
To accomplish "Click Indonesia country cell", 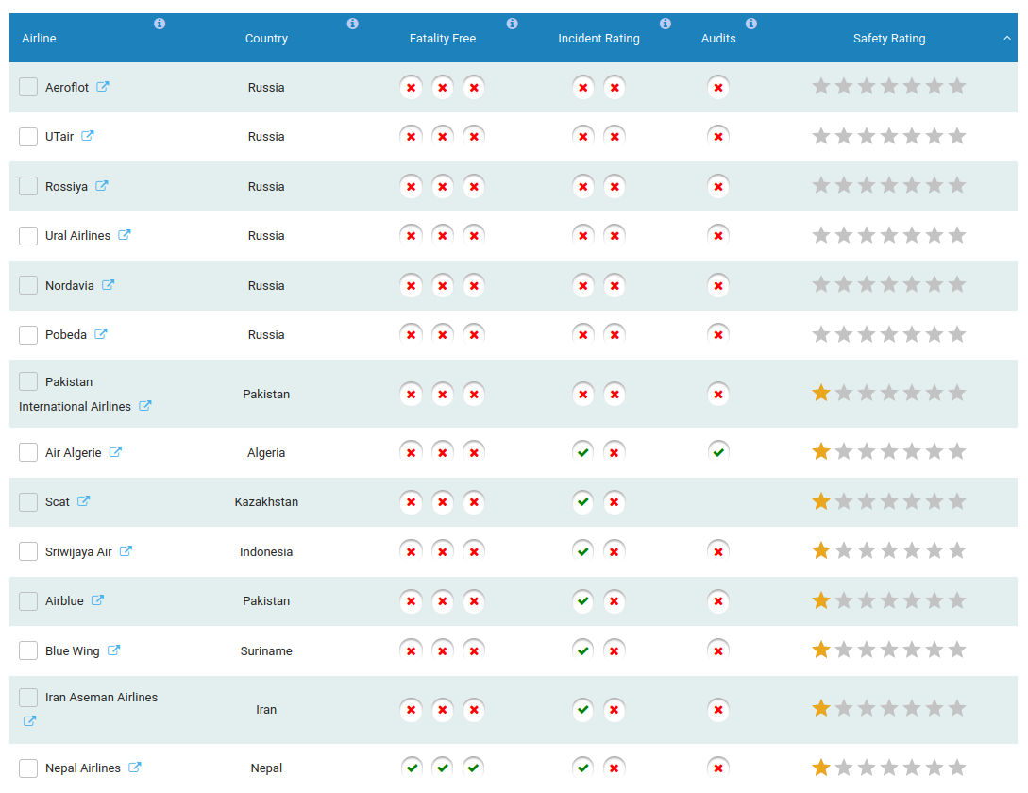I will [266, 551].
